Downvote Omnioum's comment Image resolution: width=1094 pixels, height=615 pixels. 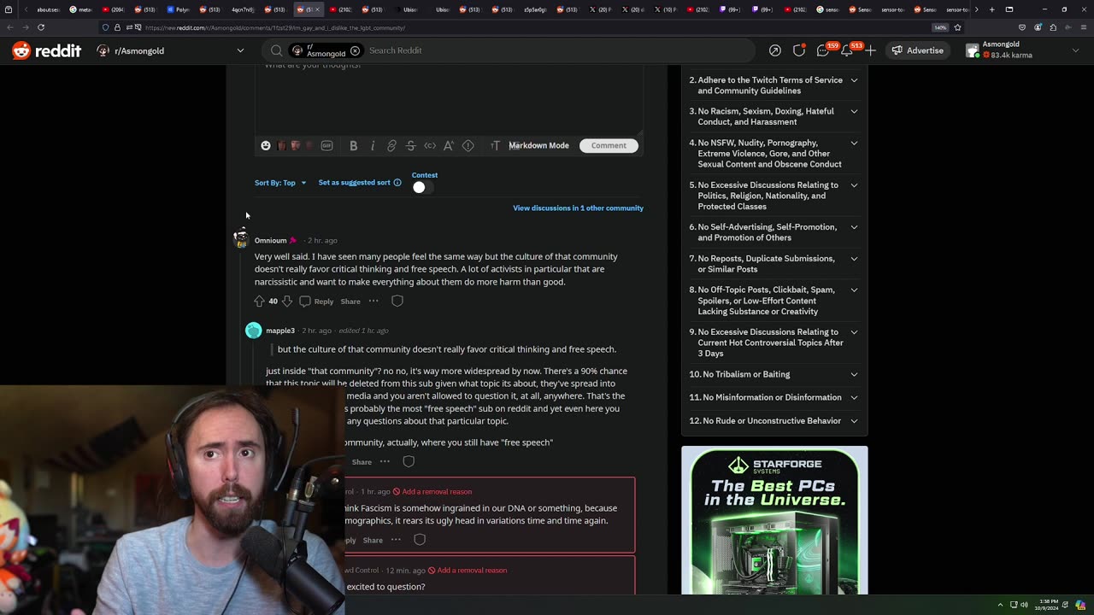[286, 301]
